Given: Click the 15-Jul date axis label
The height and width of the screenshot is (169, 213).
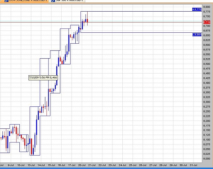Looking at the screenshot, I should coord(51,165).
